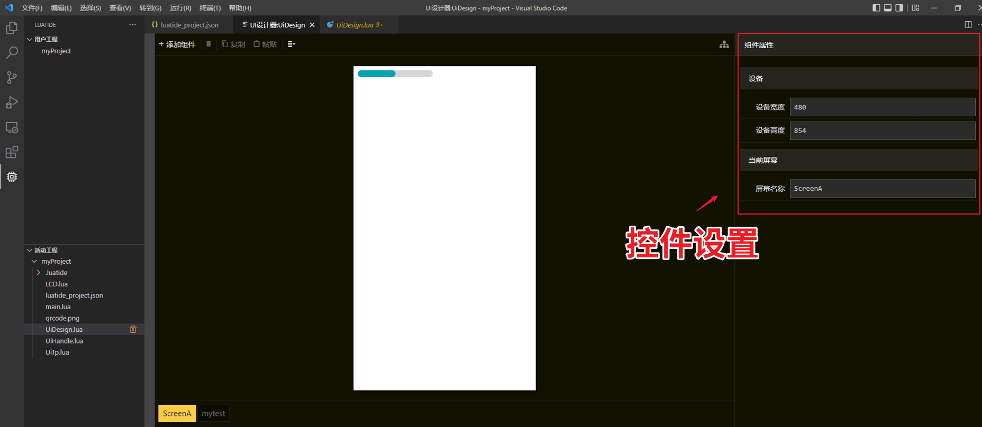Open the alignment dropdown in designer toolbar
The image size is (982, 427).
[x=292, y=44]
